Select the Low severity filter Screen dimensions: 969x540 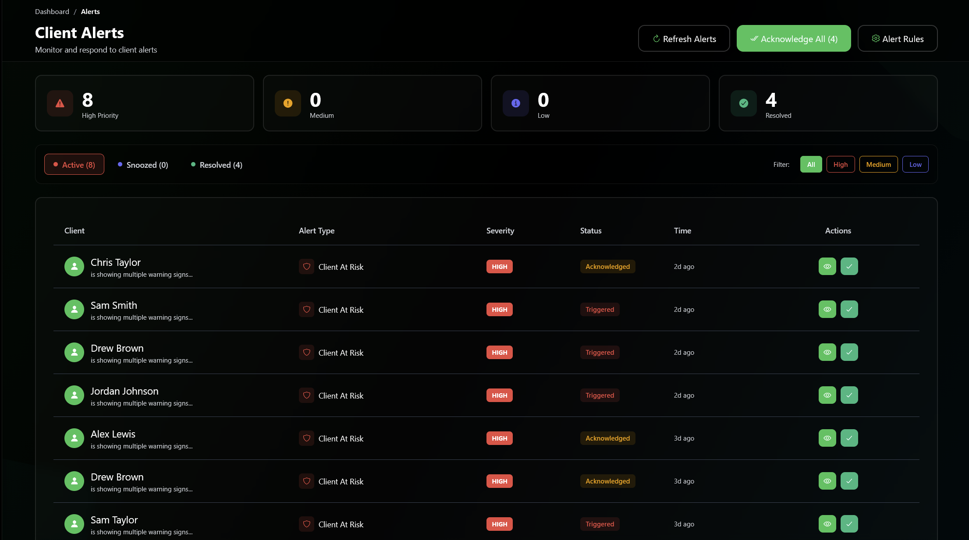915,164
